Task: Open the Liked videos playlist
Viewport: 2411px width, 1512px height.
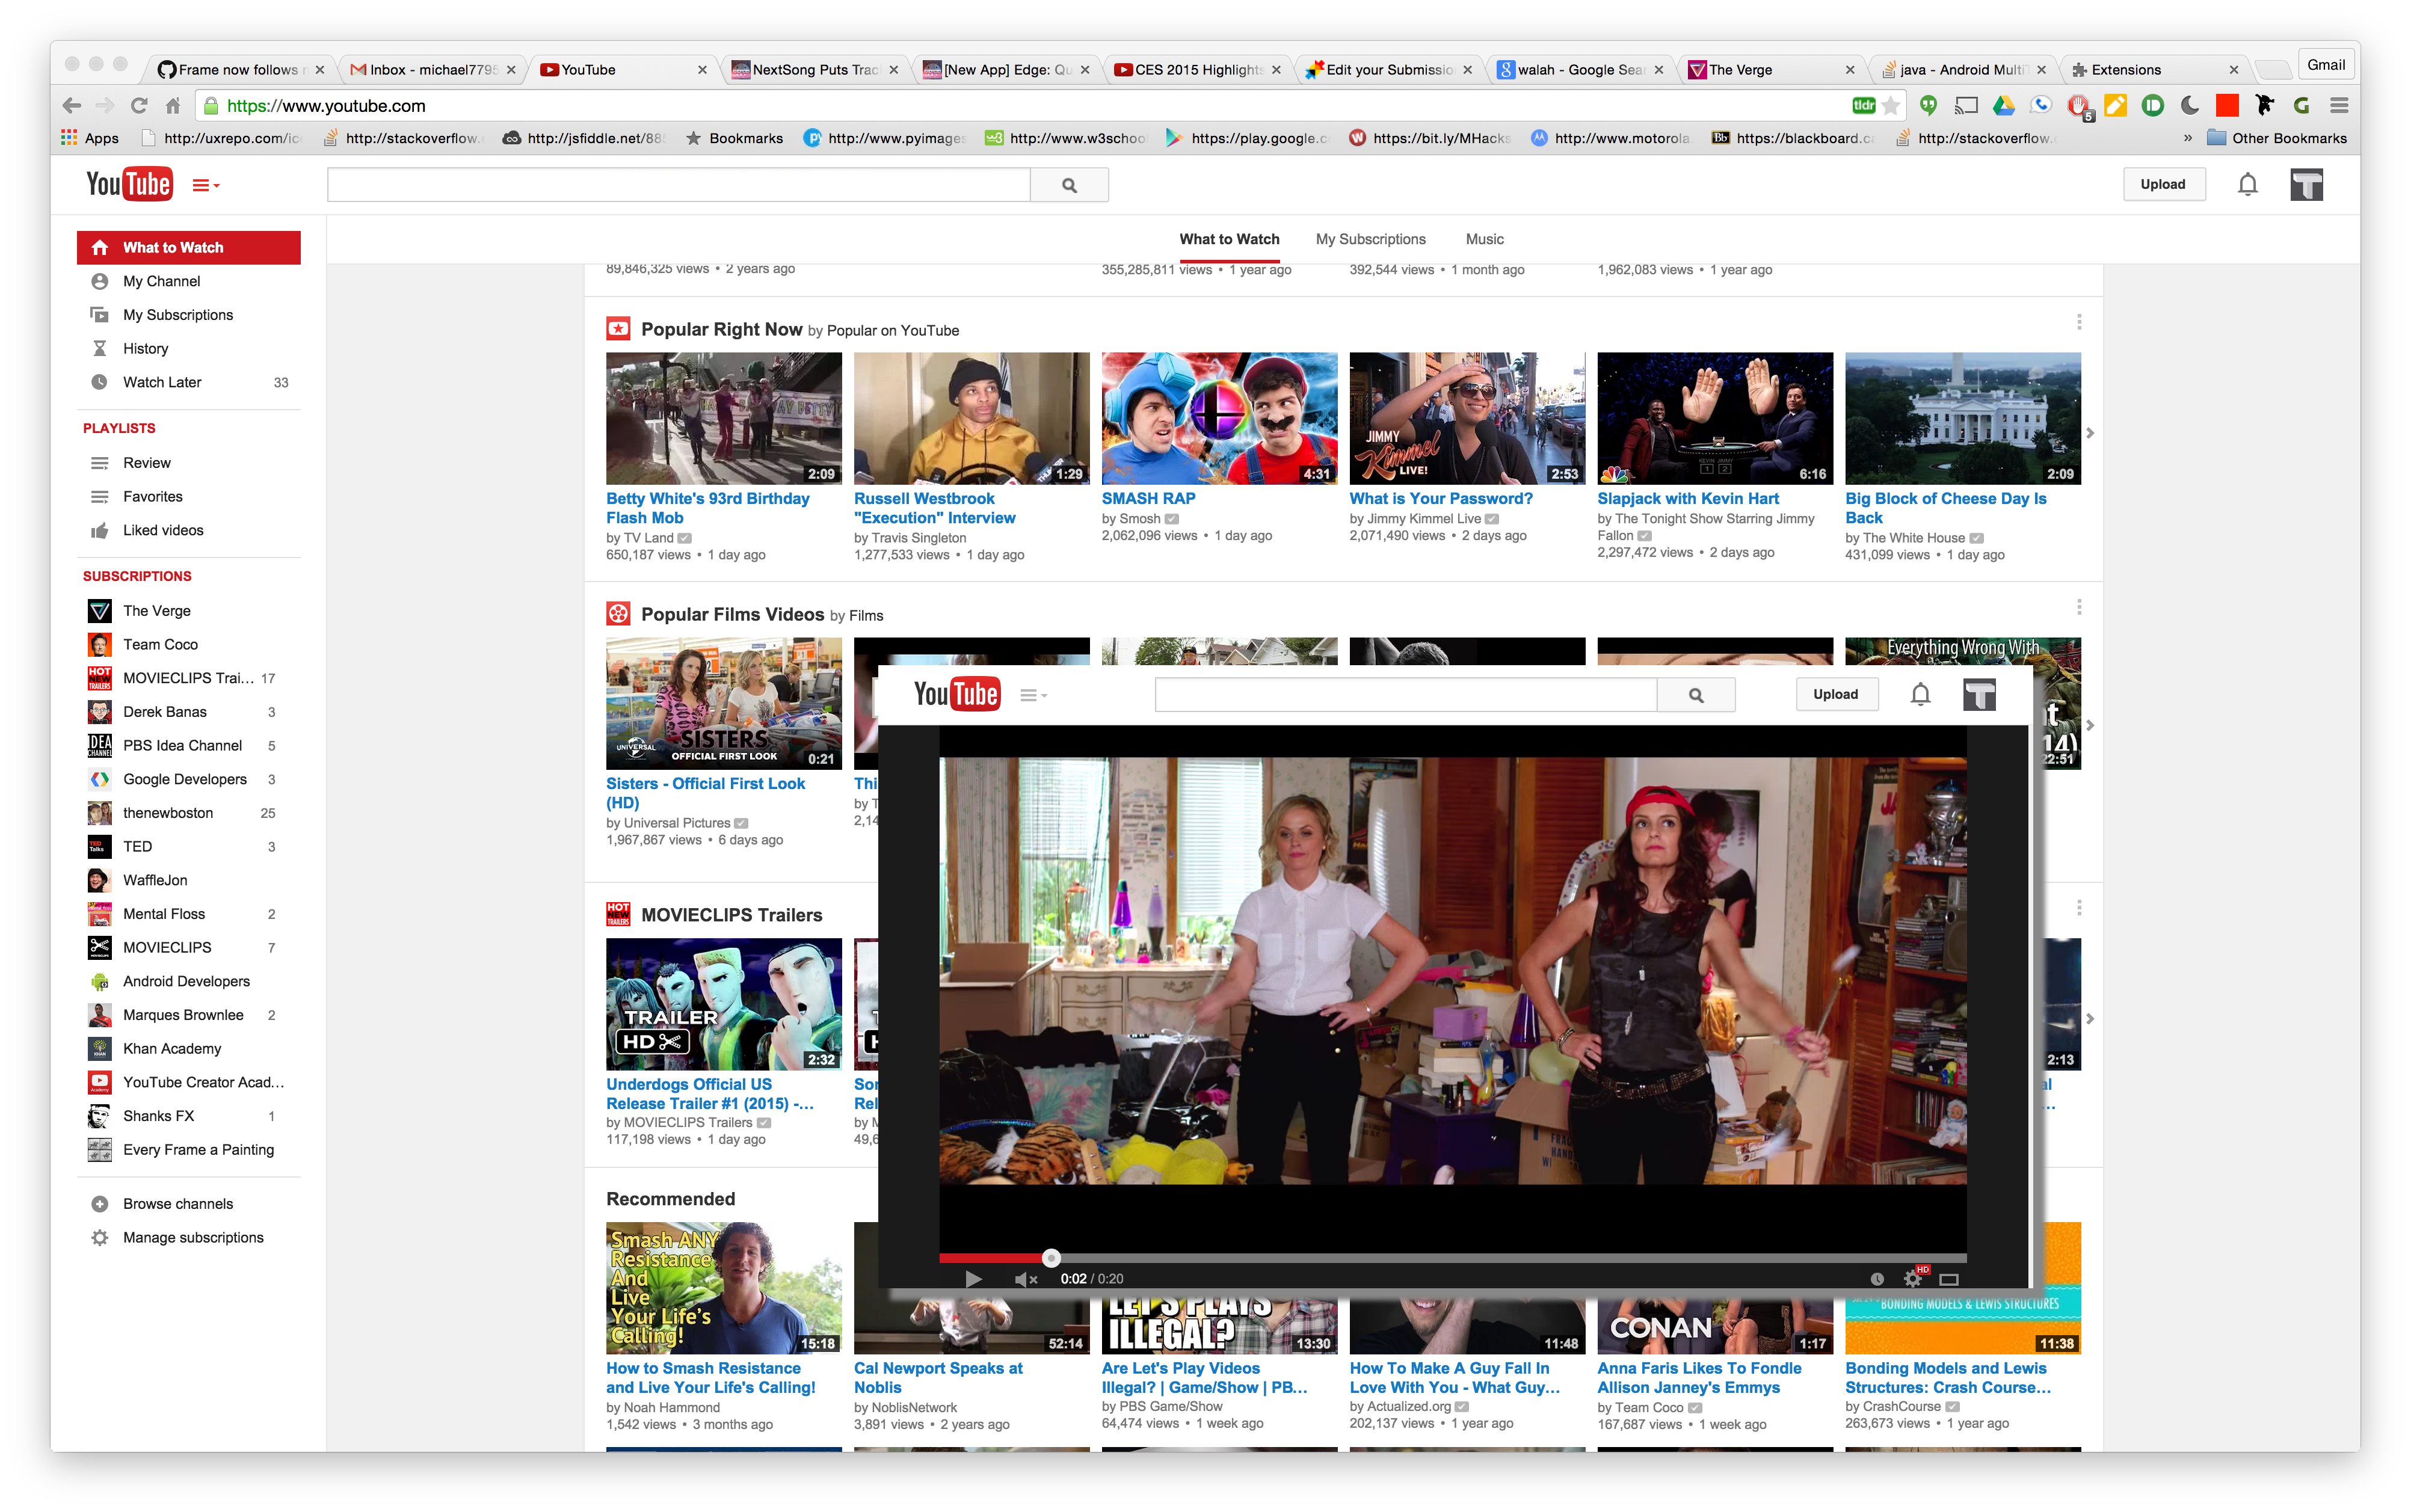Action: [163, 530]
